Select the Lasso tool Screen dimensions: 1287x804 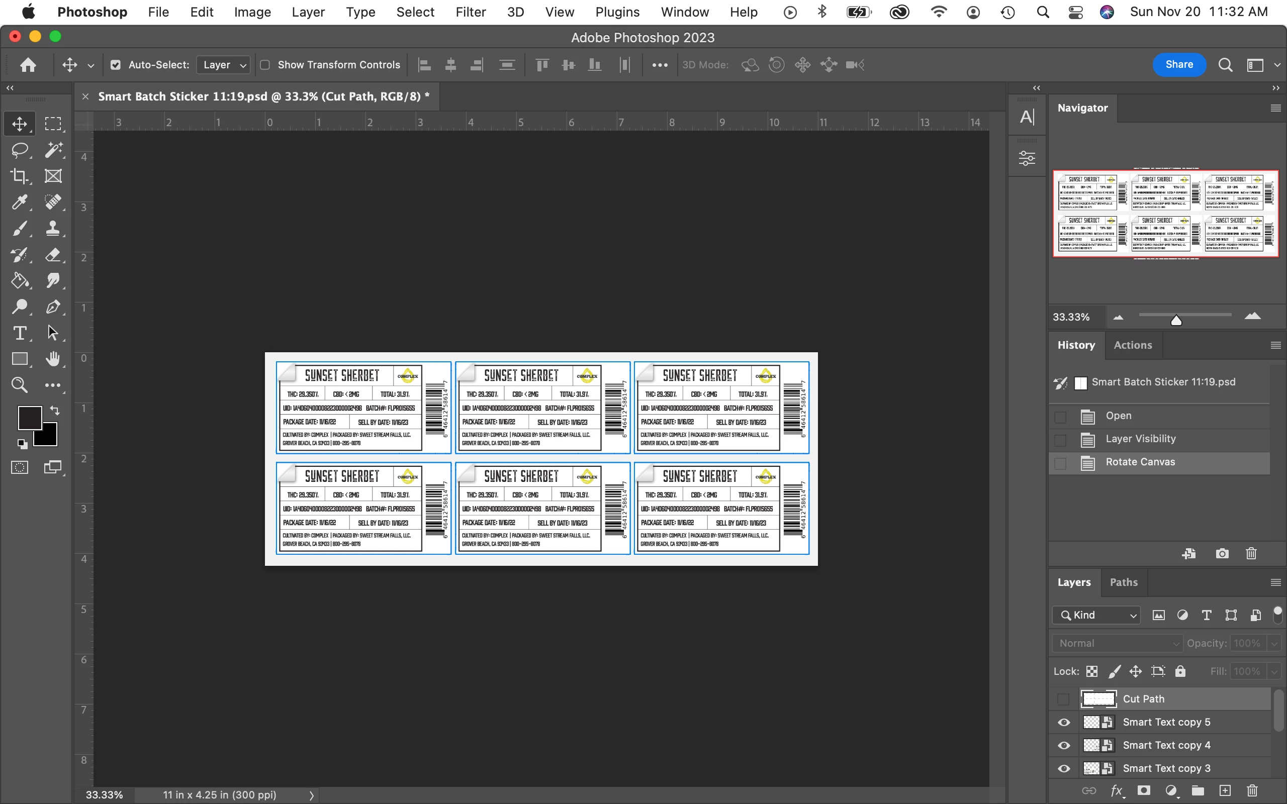pos(20,150)
